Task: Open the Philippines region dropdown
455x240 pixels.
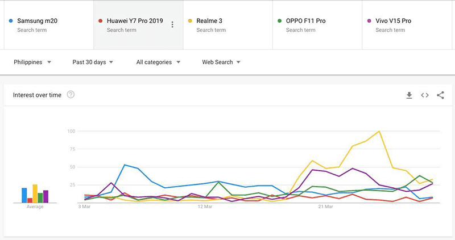Action: 32,62
